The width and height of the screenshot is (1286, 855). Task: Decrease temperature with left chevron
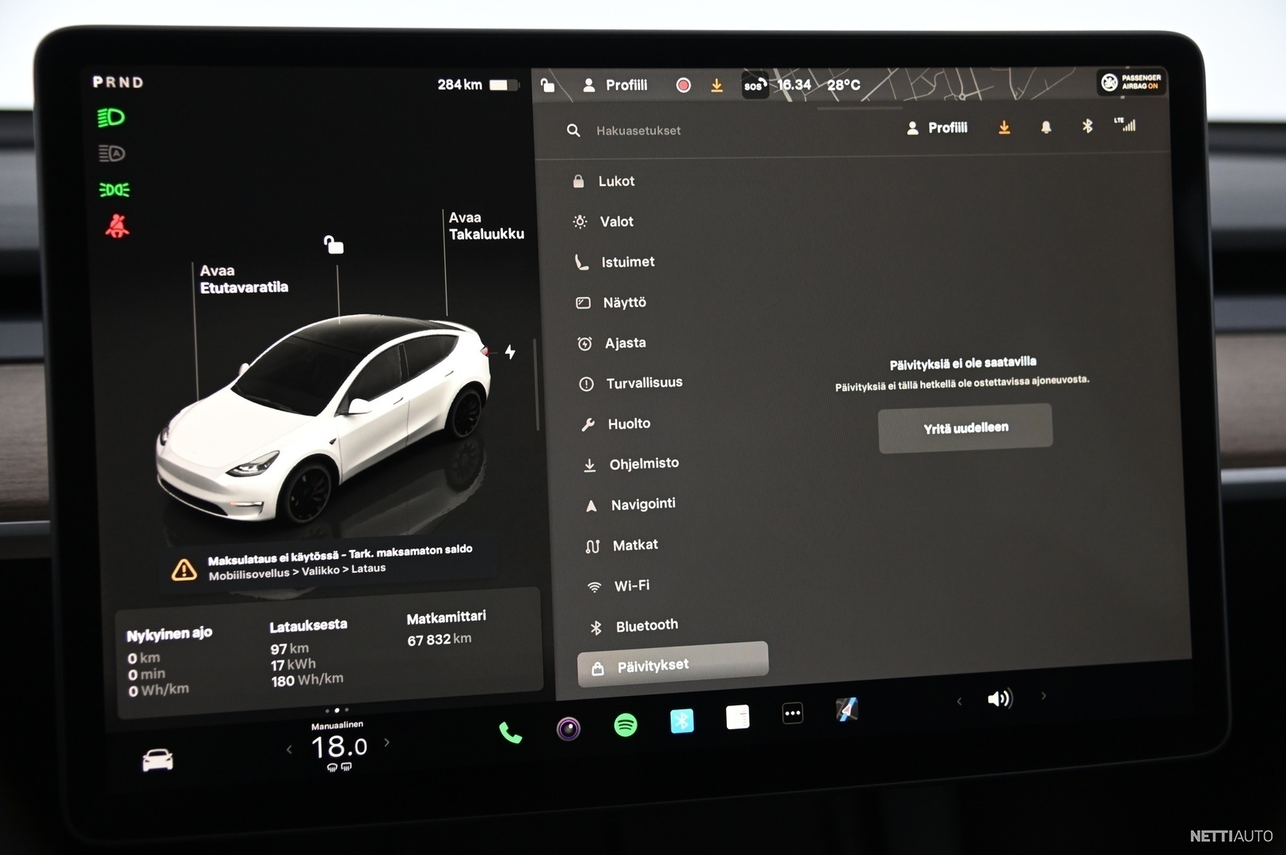pyautogui.click(x=289, y=749)
